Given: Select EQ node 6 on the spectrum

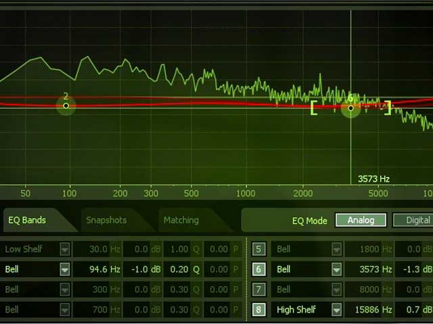Looking at the screenshot, I should (x=350, y=108).
